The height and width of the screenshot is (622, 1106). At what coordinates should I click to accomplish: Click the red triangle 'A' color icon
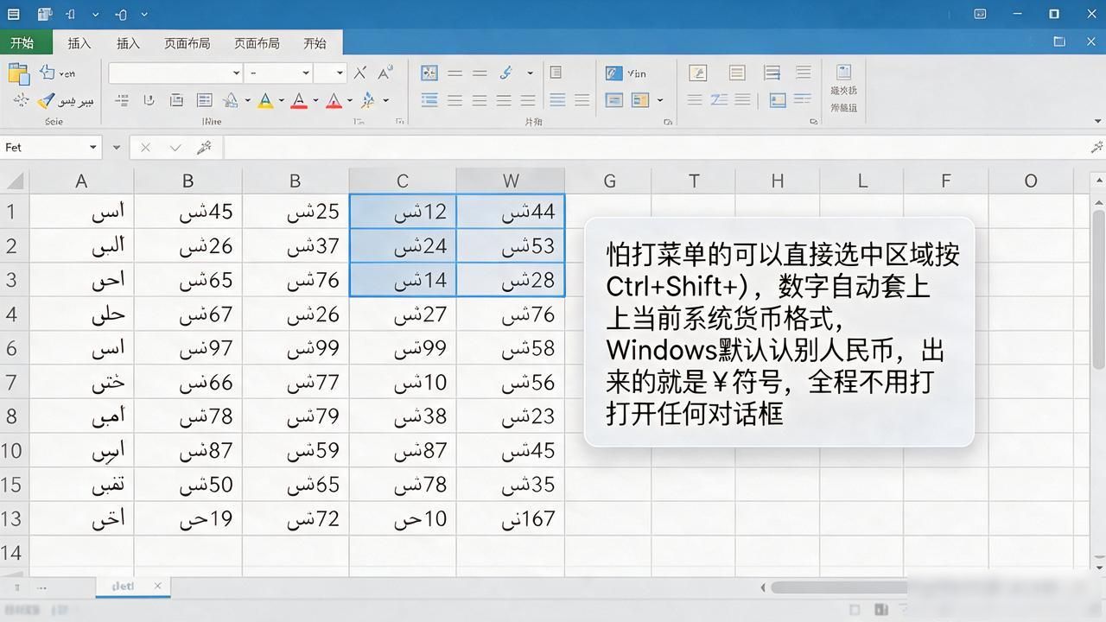(334, 101)
